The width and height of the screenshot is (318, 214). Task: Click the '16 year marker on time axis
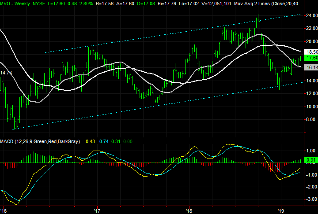pos(4,210)
